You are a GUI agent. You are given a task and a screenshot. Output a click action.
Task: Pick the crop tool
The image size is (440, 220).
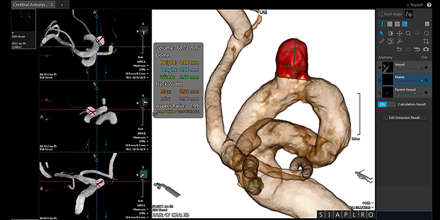point(426,41)
